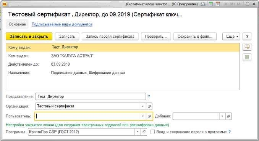Open the Организация field's open-form icon
Image resolution: width=259 pixels, height=141 pixels.
point(149,106)
